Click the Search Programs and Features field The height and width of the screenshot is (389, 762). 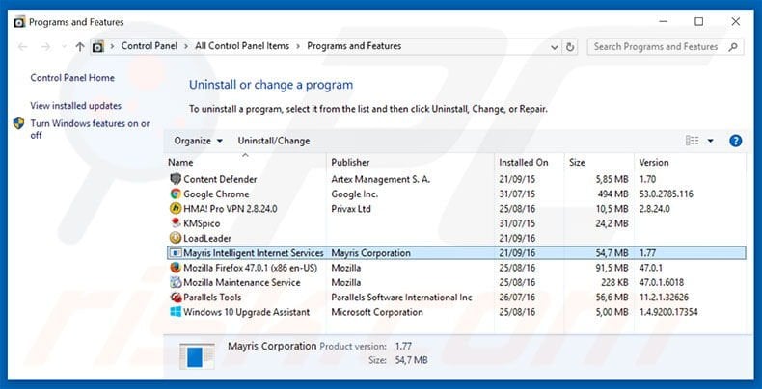pyautogui.click(x=666, y=47)
